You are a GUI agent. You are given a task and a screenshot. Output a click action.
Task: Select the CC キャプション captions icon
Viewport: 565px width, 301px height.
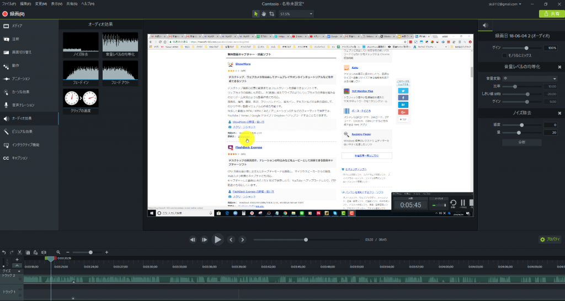point(6,158)
